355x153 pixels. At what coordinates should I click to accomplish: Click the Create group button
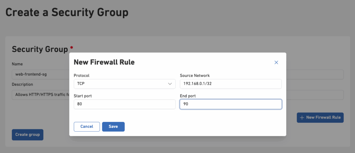[27, 135]
